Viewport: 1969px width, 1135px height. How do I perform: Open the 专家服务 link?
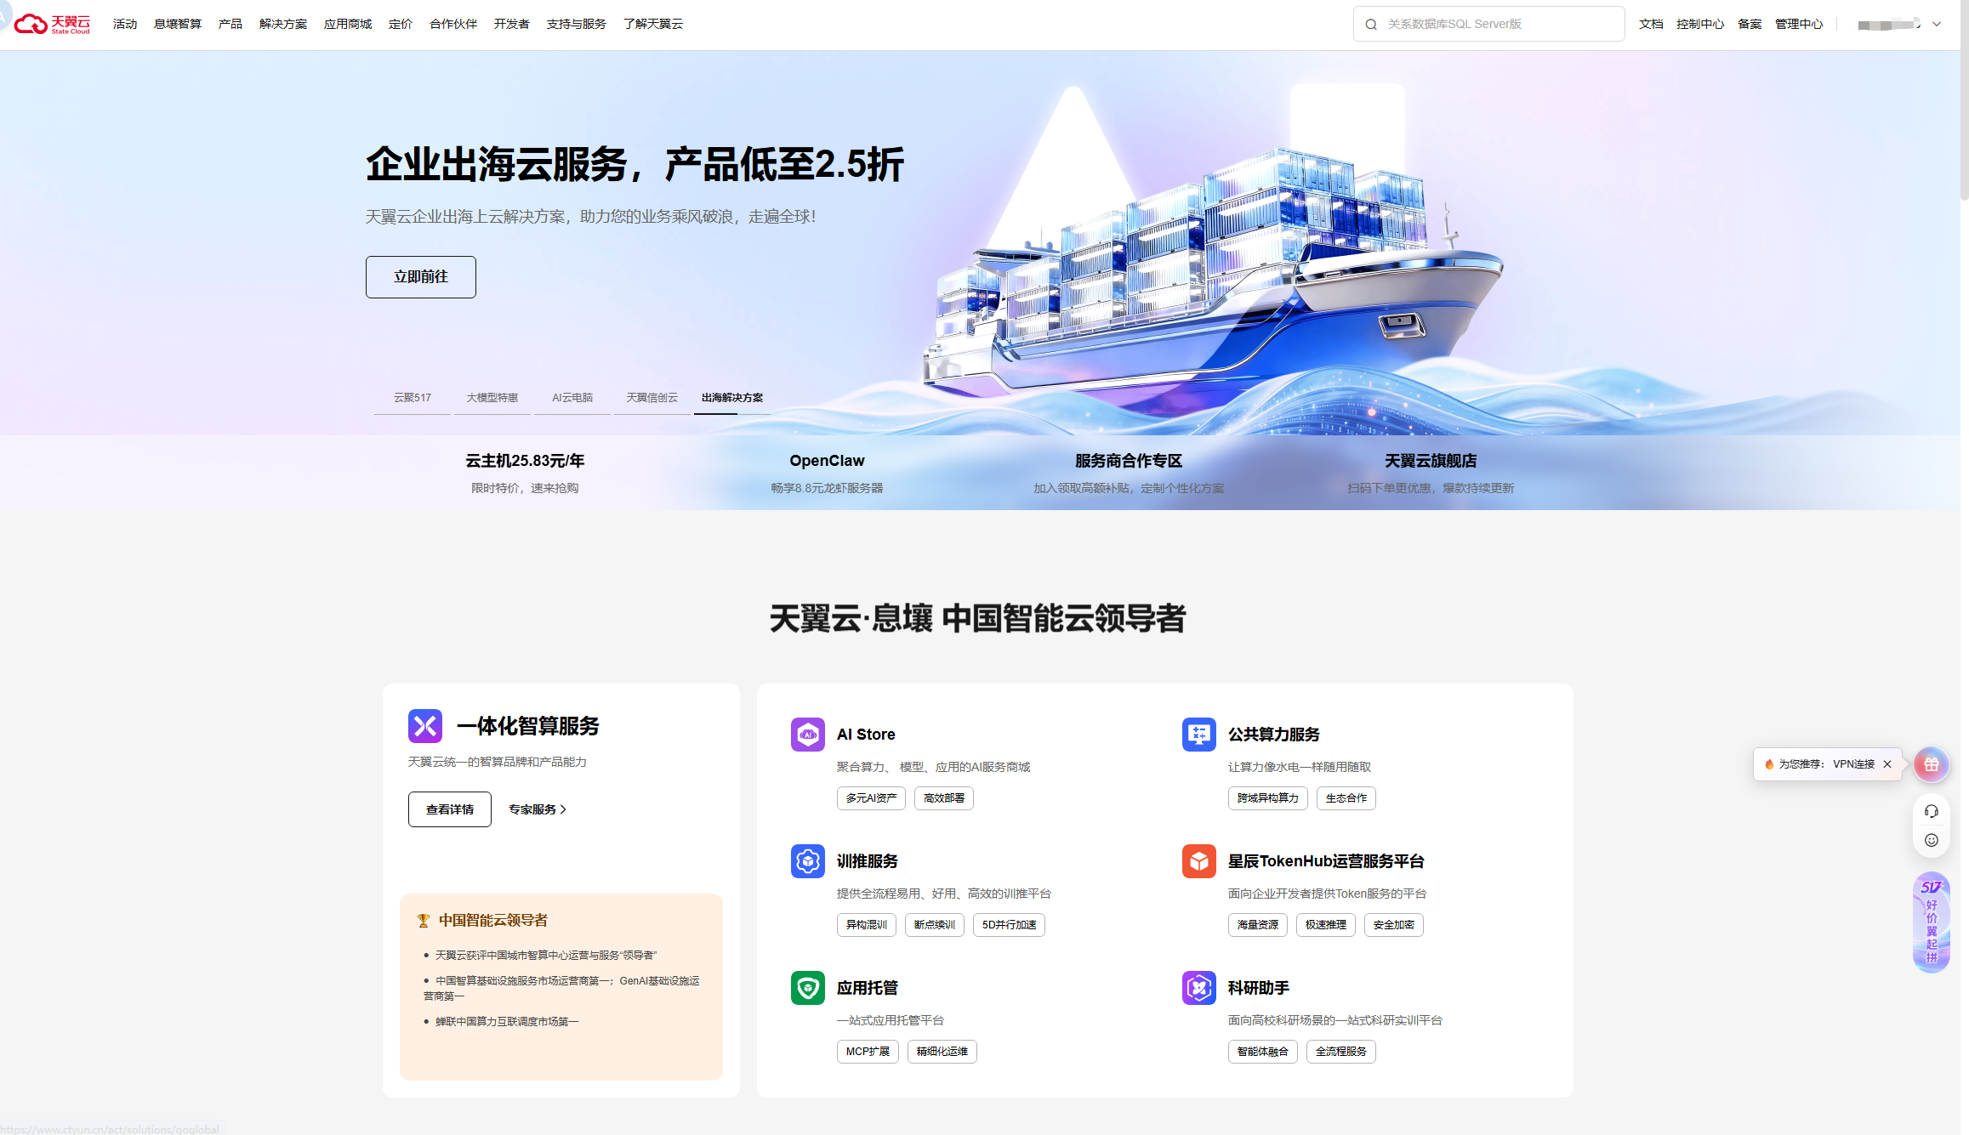(x=538, y=809)
